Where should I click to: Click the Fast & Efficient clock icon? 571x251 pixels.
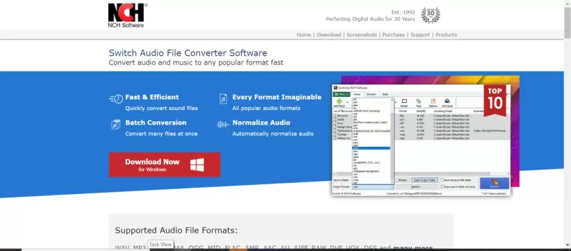pos(116,98)
